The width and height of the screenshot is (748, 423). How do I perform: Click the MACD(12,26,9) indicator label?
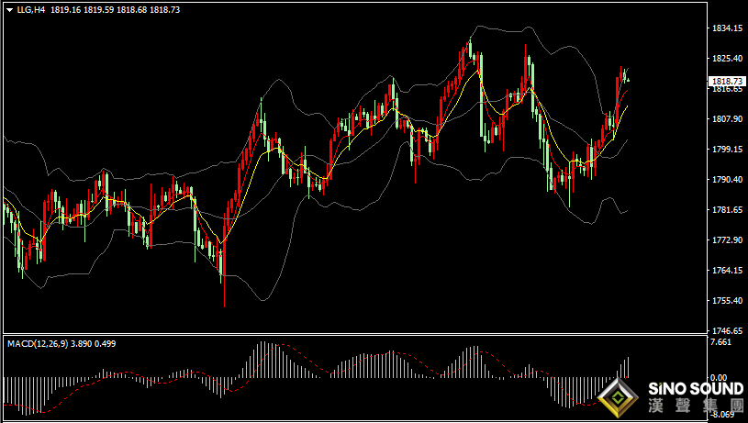coord(38,343)
